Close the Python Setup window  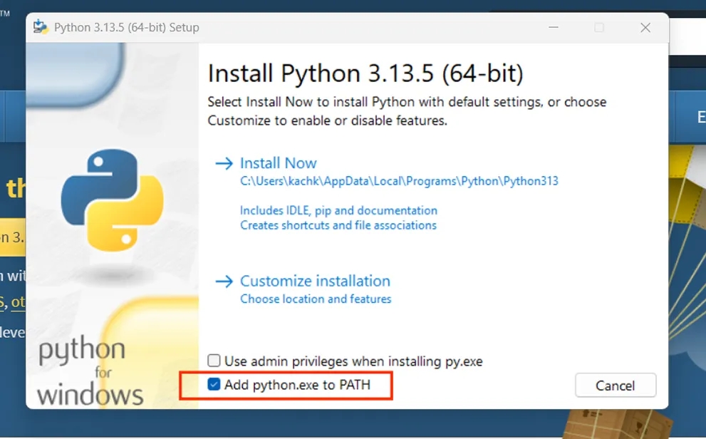[645, 28]
